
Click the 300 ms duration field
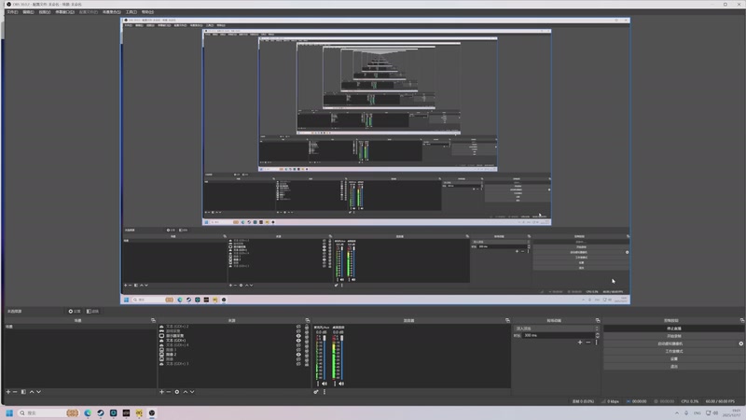pos(559,336)
